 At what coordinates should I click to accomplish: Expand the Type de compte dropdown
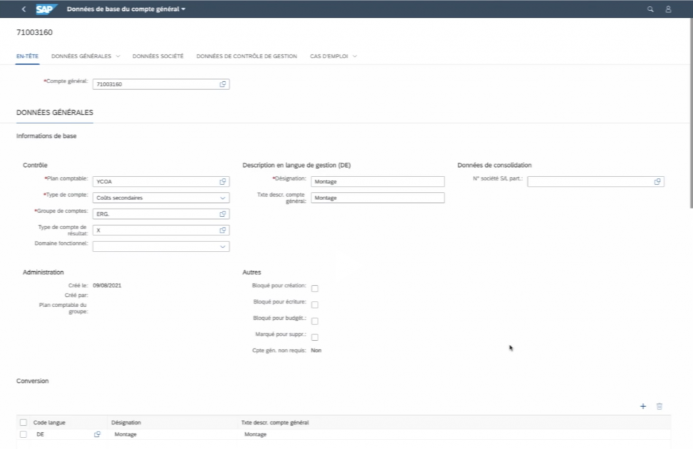coord(223,198)
